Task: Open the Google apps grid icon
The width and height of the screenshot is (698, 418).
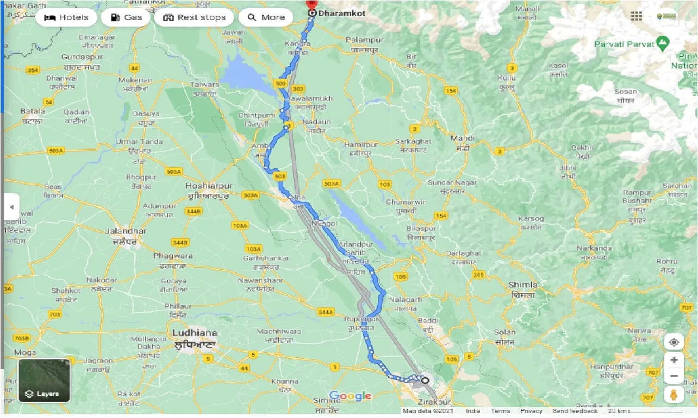Action: (x=636, y=16)
